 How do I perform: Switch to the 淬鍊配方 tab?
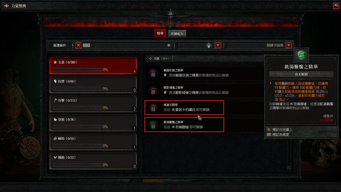[177, 34]
